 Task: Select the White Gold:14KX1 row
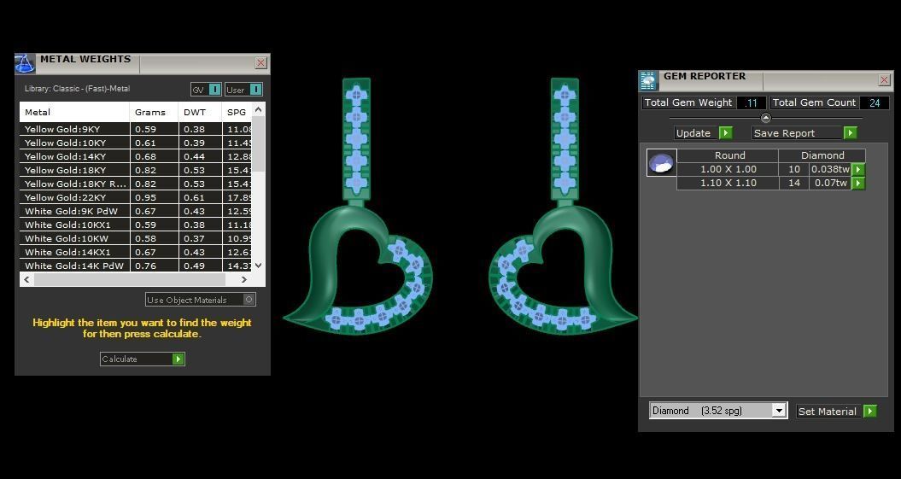pyautogui.click(x=136, y=252)
